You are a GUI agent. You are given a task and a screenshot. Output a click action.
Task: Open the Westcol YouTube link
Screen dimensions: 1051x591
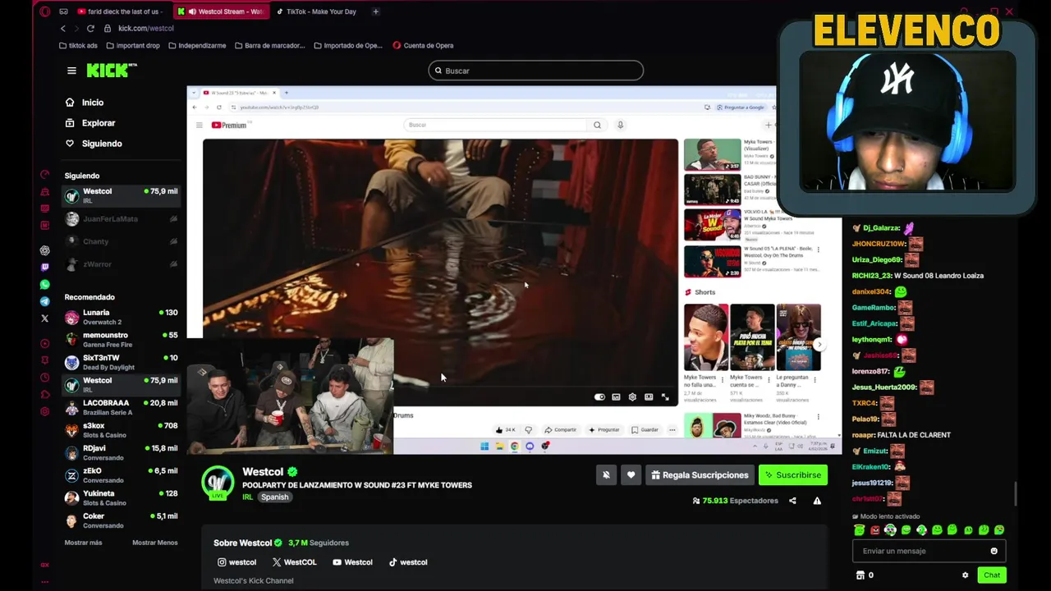tap(352, 562)
